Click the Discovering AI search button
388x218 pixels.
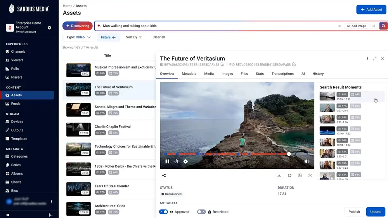pyautogui.click(x=78, y=26)
